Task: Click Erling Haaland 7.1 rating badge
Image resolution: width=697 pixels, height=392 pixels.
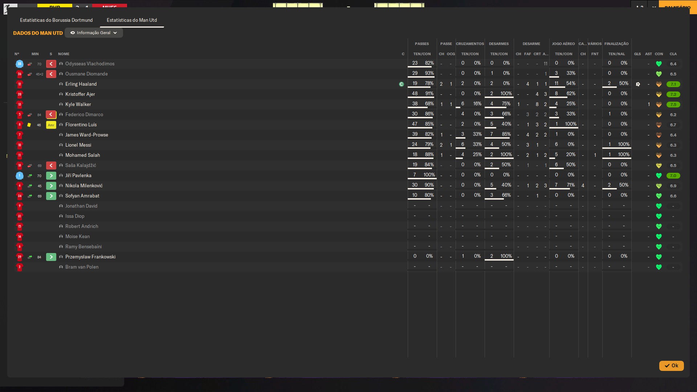Action: tap(673, 84)
